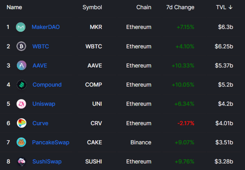Click Curve's red -2.17% change value
The width and height of the screenshot is (245, 170).
click(x=186, y=123)
